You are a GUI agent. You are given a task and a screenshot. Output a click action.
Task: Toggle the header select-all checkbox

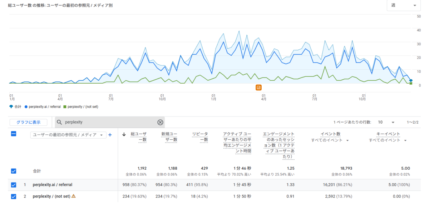tap(14, 134)
